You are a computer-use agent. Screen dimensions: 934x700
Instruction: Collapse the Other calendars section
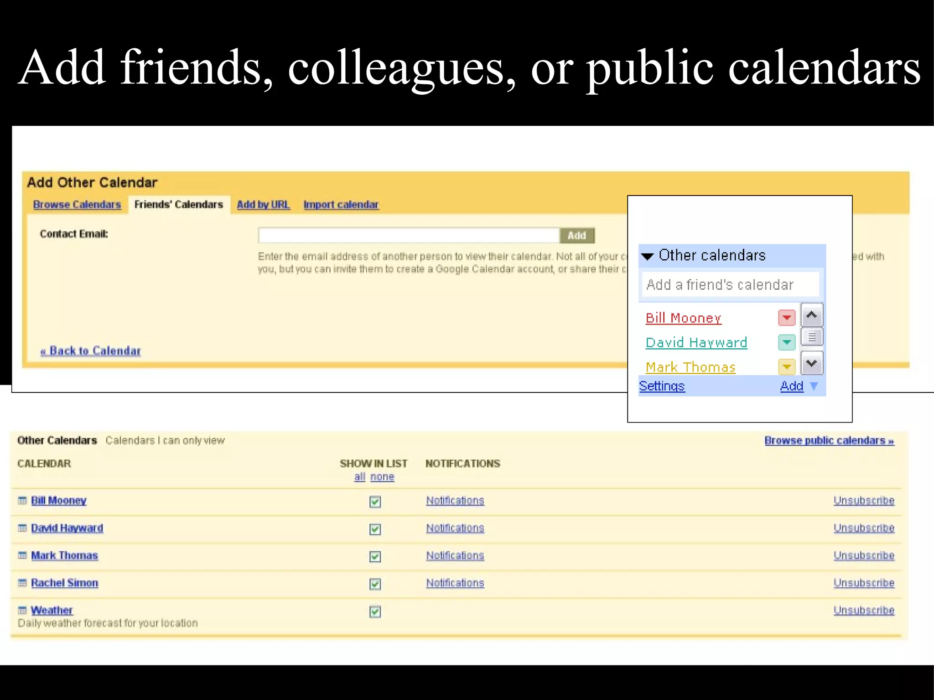click(x=647, y=256)
